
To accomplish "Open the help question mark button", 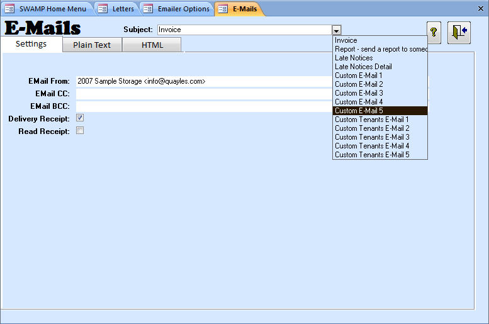I will point(434,33).
